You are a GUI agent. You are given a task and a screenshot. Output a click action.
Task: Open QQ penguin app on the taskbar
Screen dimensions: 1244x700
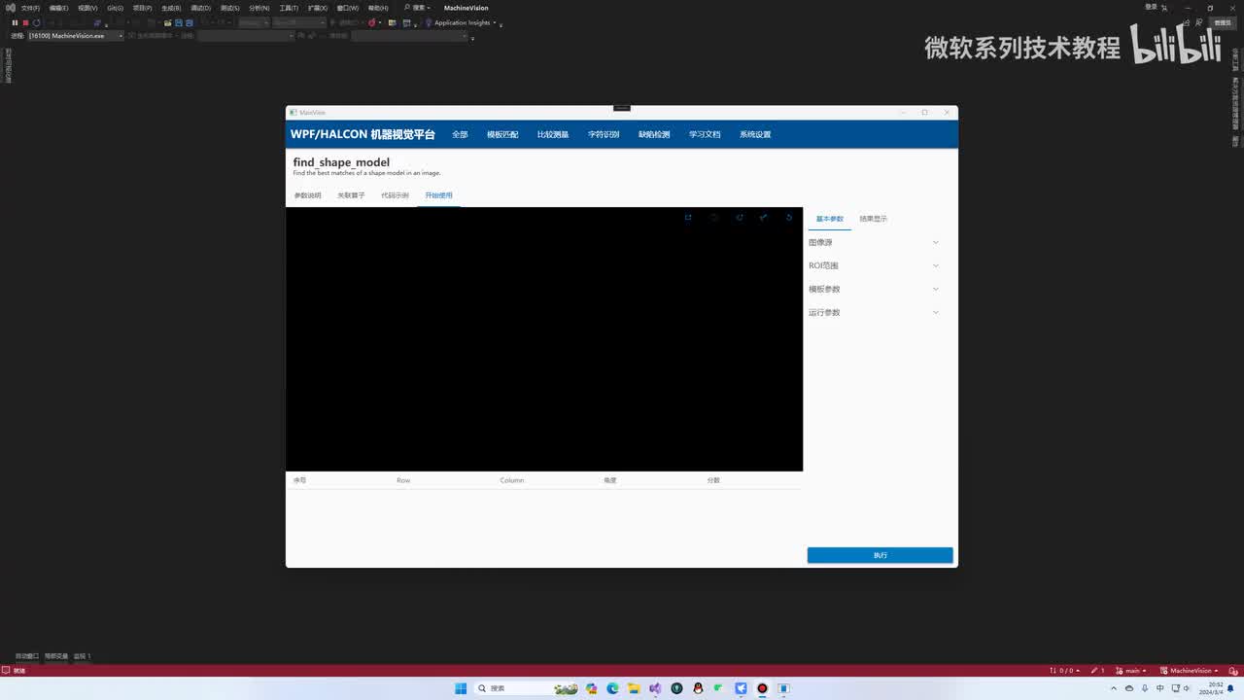pos(698,688)
